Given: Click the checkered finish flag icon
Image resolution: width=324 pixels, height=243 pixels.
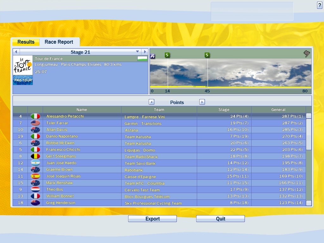Looking at the screenshot, I should (x=307, y=53).
